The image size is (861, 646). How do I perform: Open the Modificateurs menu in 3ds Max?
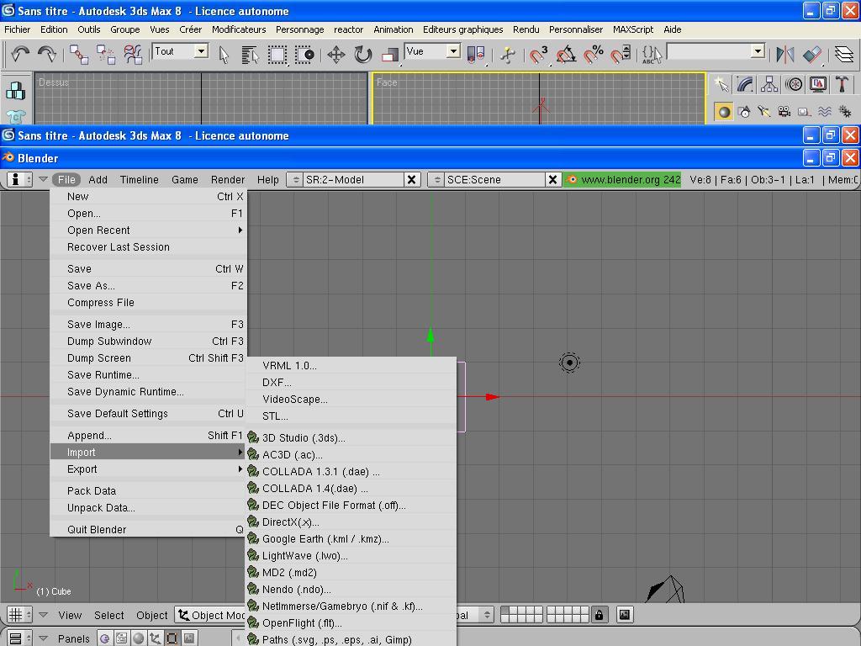[x=239, y=29]
